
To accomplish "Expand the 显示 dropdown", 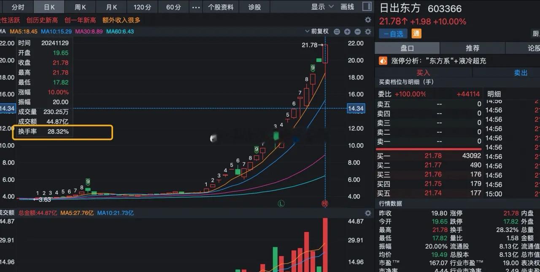I will [323, 7].
